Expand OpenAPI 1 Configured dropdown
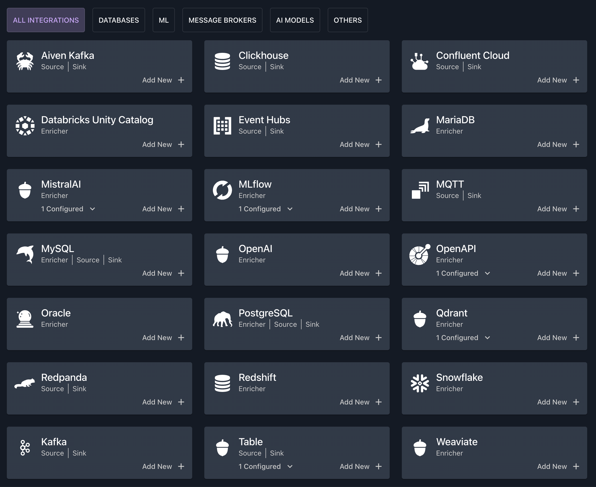The height and width of the screenshot is (487, 596). tap(463, 273)
